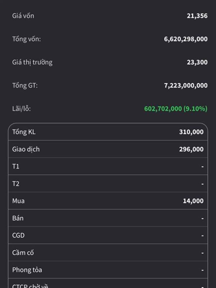This screenshot has height=288, width=216.
Task: Select the Giao dịch row
Action: [x=108, y=149]
